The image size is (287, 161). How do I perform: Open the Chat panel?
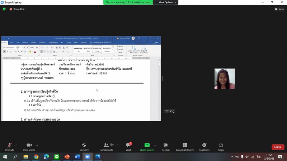(128, 146)
